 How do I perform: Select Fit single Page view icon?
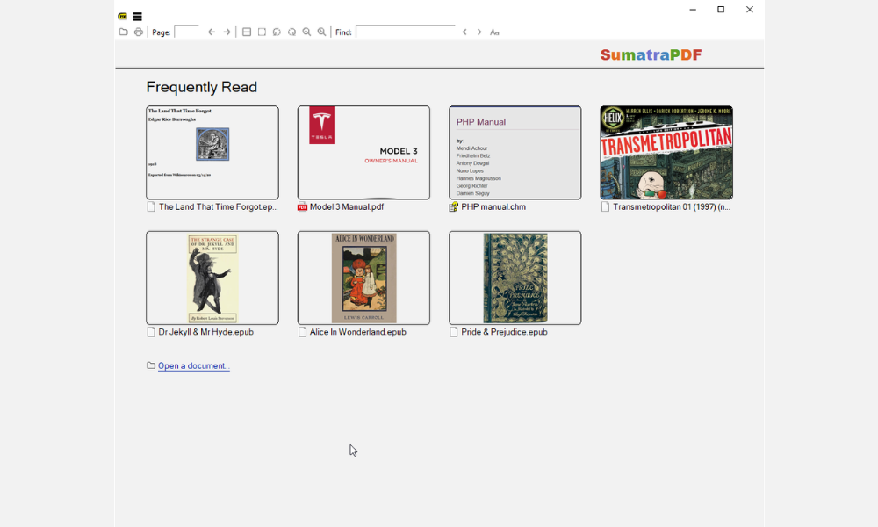click(x=262, y=32)
